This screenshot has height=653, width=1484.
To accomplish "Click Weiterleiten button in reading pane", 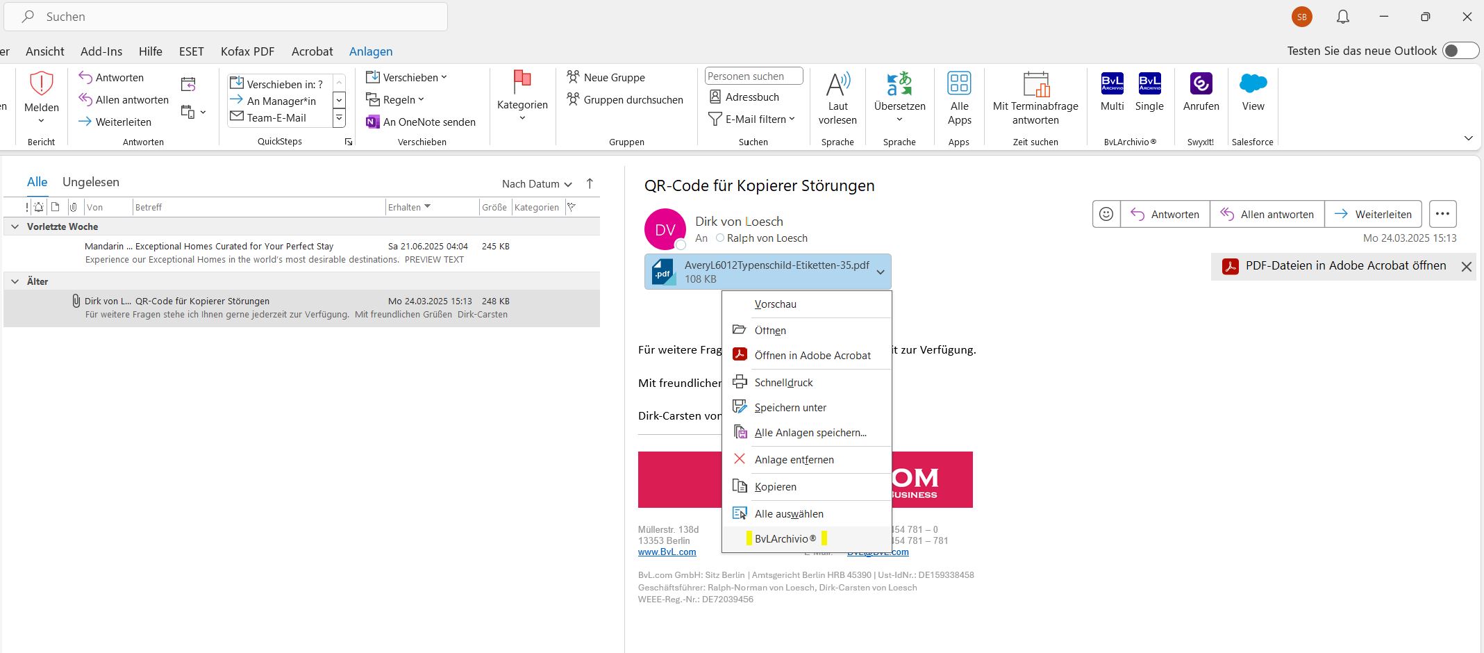I will coord(1373,214).
